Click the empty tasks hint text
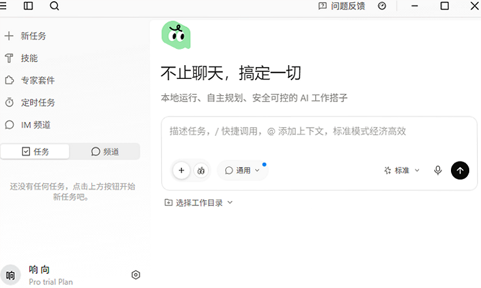Viewport: 481px width, 288px height. pyautogui.click(x=72, y=192)
